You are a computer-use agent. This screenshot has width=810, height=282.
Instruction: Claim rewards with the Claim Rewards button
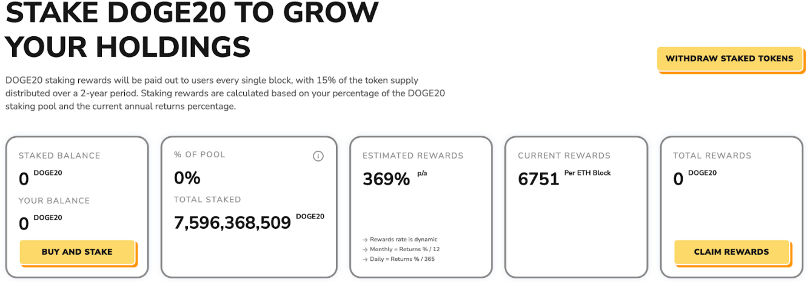pos(731,252)
